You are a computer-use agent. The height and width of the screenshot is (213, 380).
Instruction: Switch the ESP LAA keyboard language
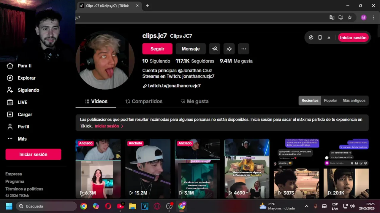point(335,206)
